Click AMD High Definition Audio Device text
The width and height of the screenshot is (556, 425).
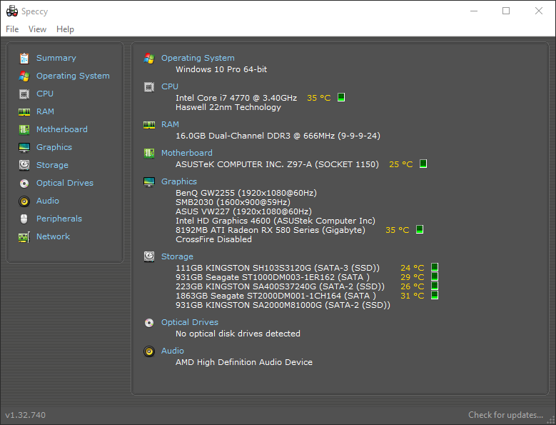click(244, 362)
